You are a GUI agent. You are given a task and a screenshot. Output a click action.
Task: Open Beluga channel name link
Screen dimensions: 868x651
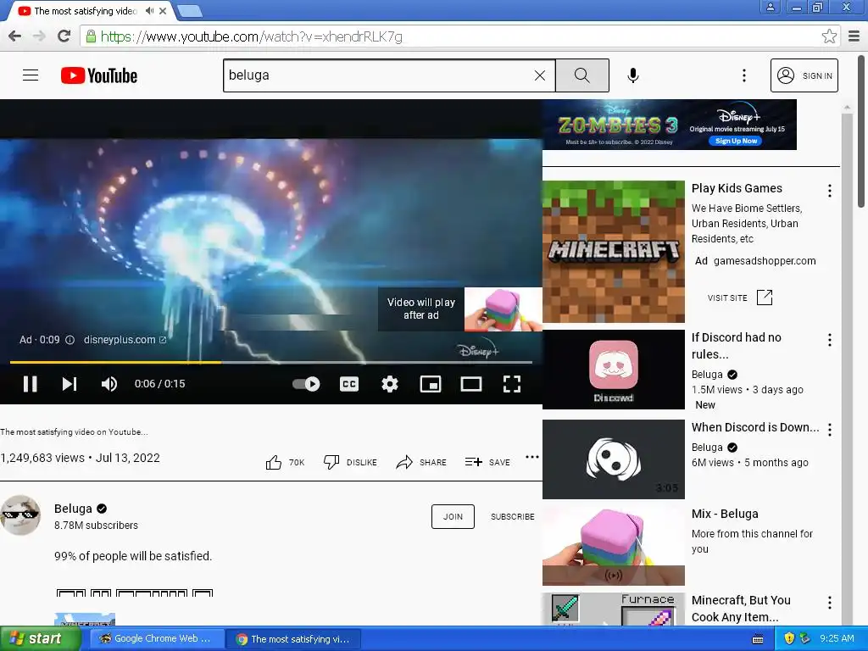tap(73, 509)
